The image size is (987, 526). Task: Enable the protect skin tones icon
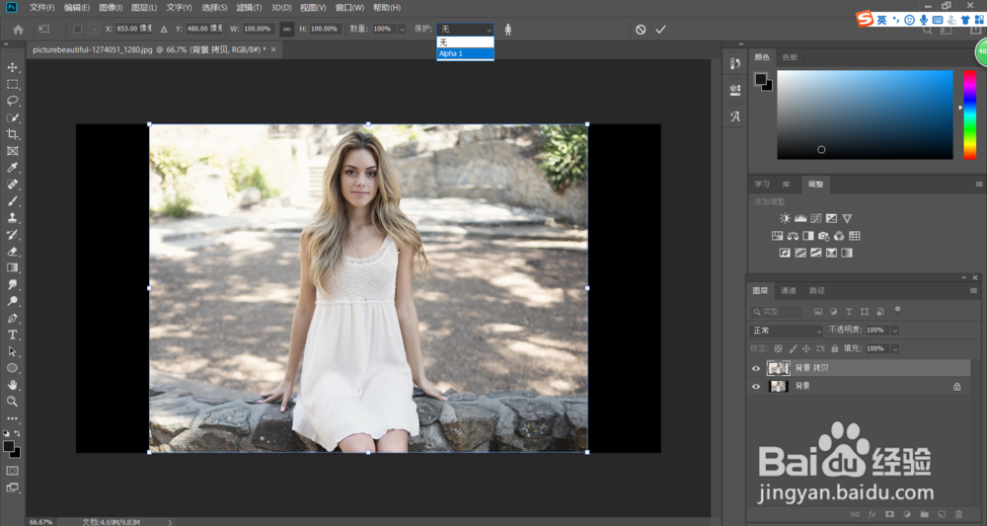click(508, 30)
